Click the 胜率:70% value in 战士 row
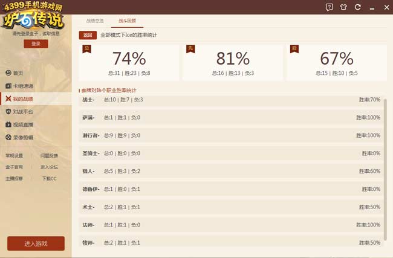The image size is (393, 258). tap(369, 100)
